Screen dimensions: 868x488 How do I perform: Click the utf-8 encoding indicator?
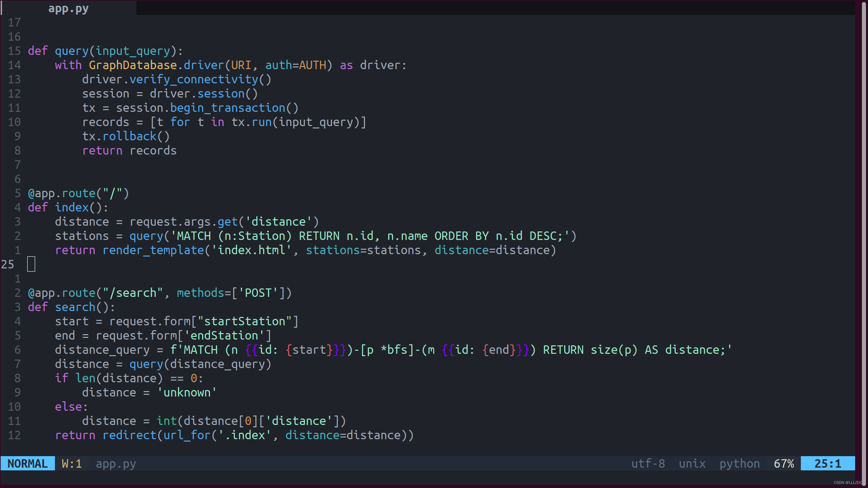point(648,464)
